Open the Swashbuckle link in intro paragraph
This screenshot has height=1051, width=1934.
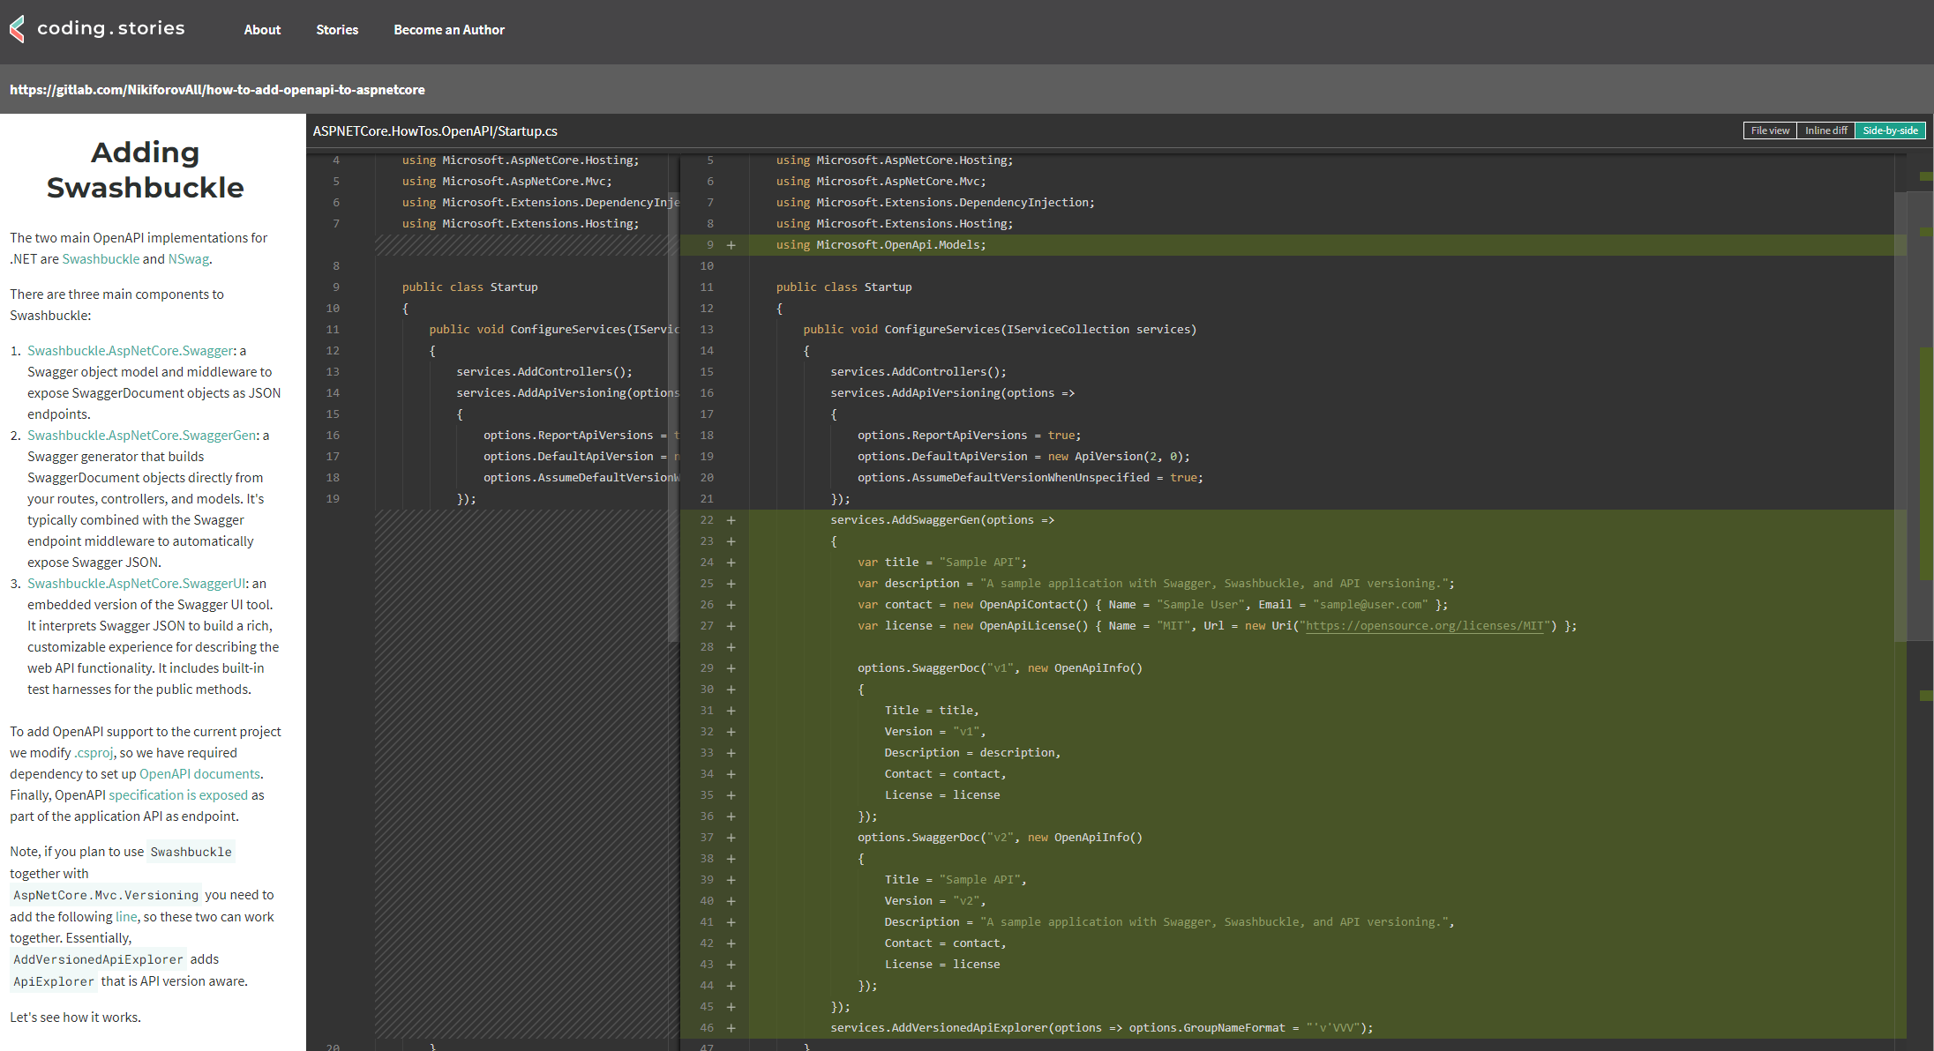[101, 259]
